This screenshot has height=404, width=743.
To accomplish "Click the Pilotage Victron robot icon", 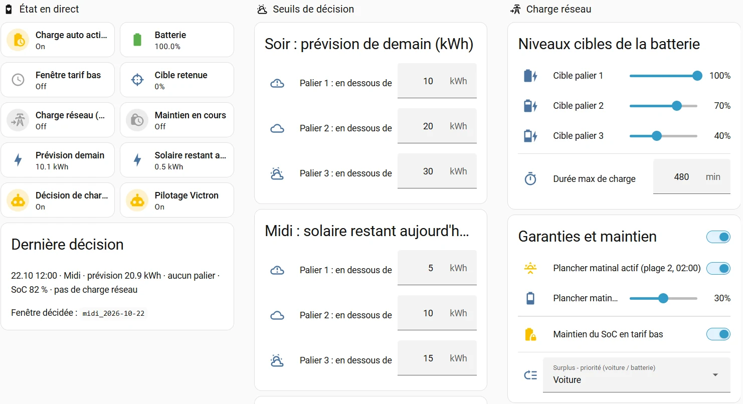I will click(x=137, y=200).
